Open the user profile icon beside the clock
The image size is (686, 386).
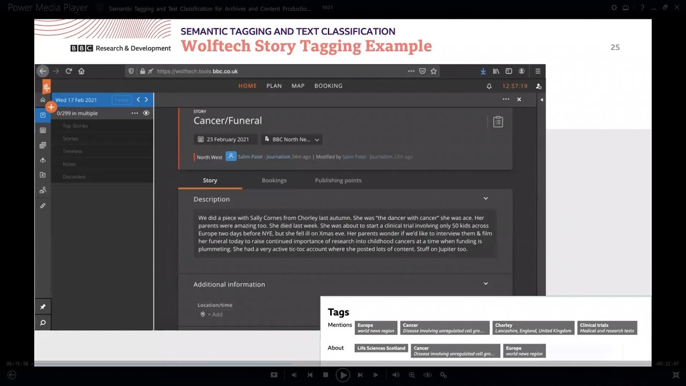pos(539,86)
